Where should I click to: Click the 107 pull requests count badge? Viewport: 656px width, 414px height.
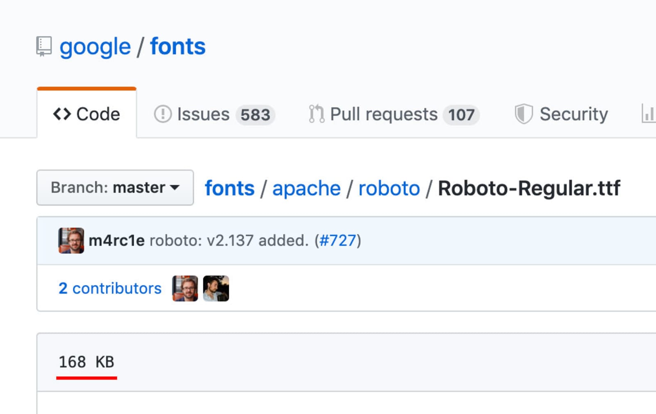pos(461,115)
